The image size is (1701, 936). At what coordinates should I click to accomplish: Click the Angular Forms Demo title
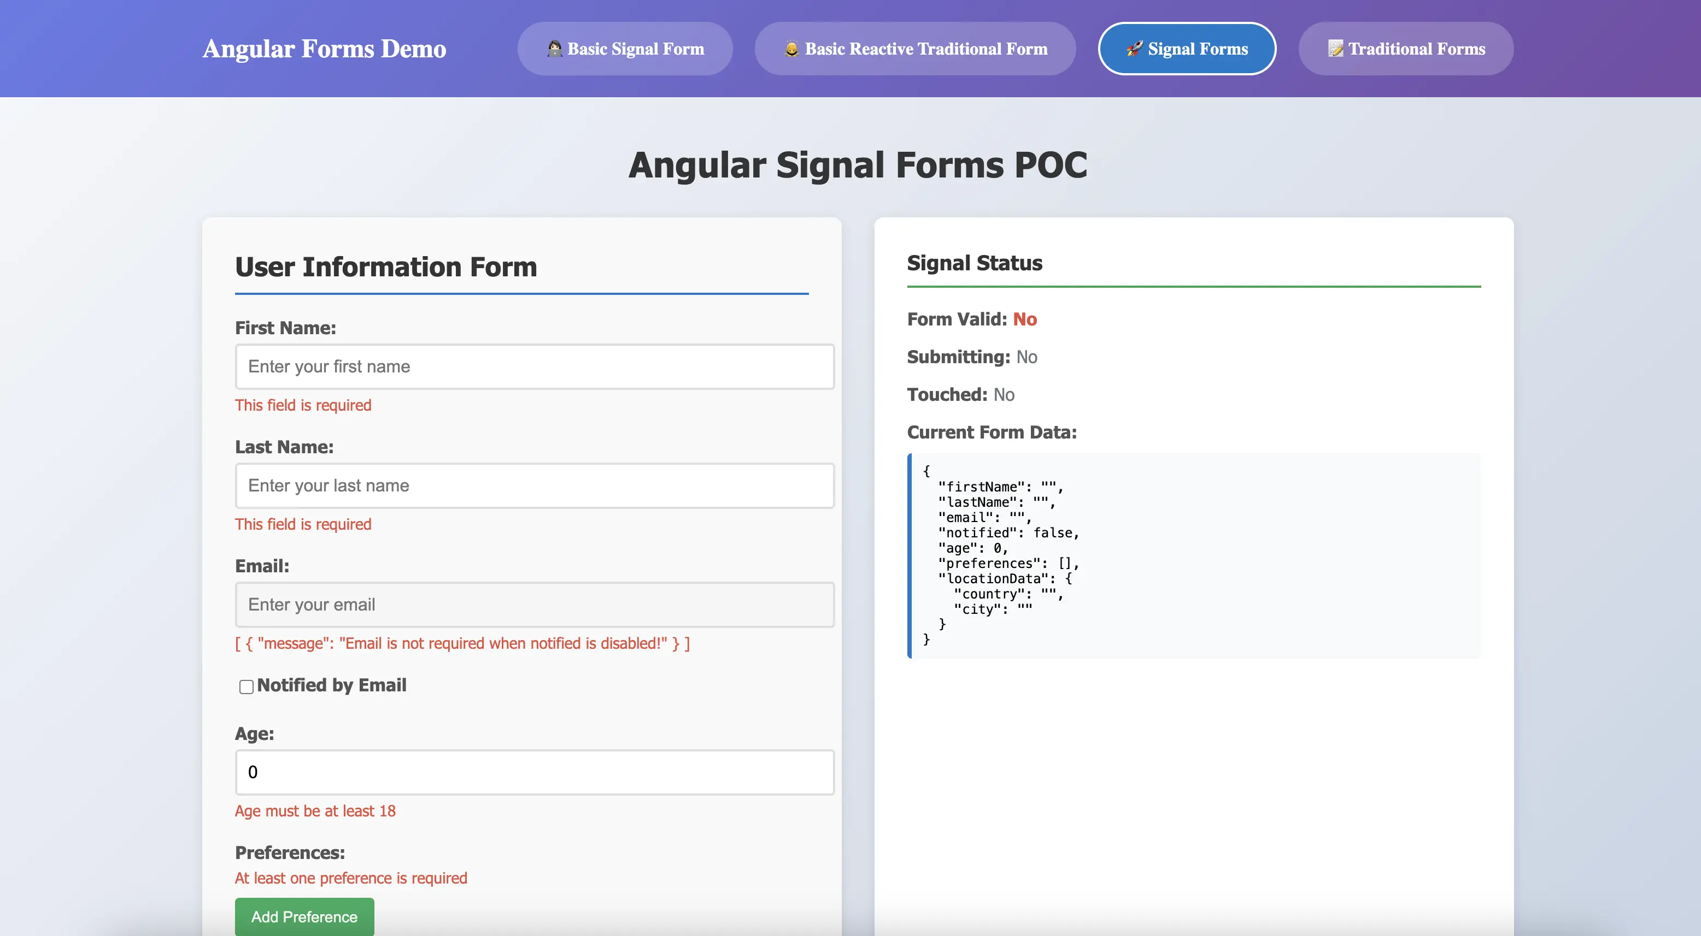[324, 48]
